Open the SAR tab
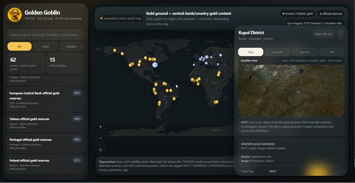 pos(332,52)
